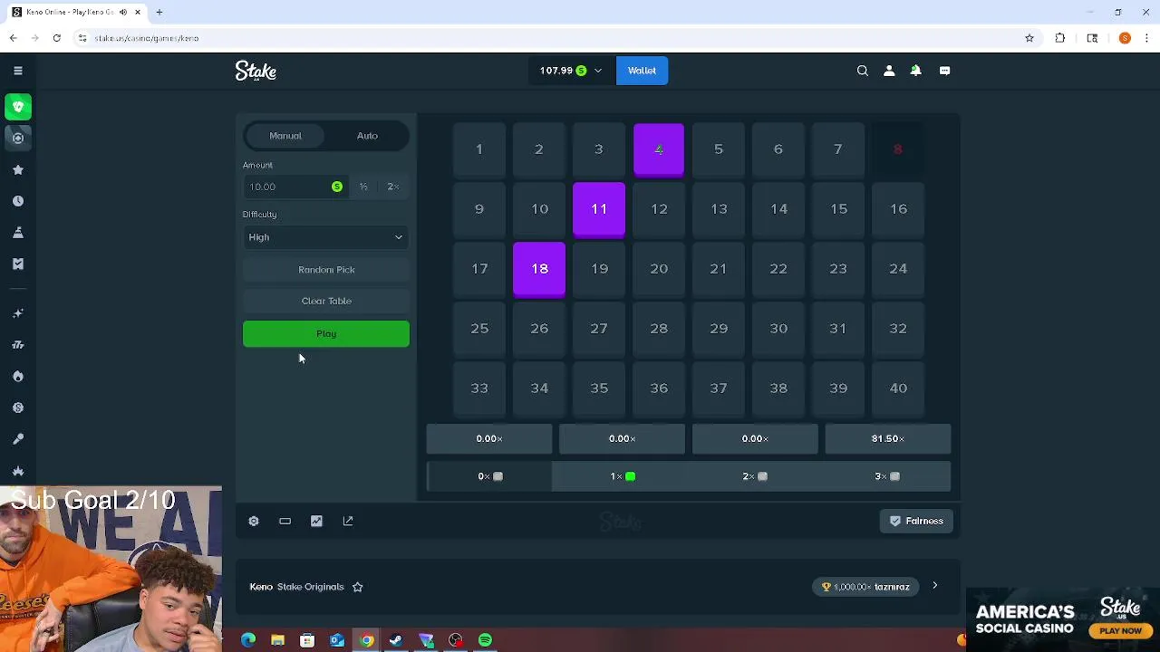1160x652 pixels.
Task: Open game settings gear icon
Action: tap(254, 521)
